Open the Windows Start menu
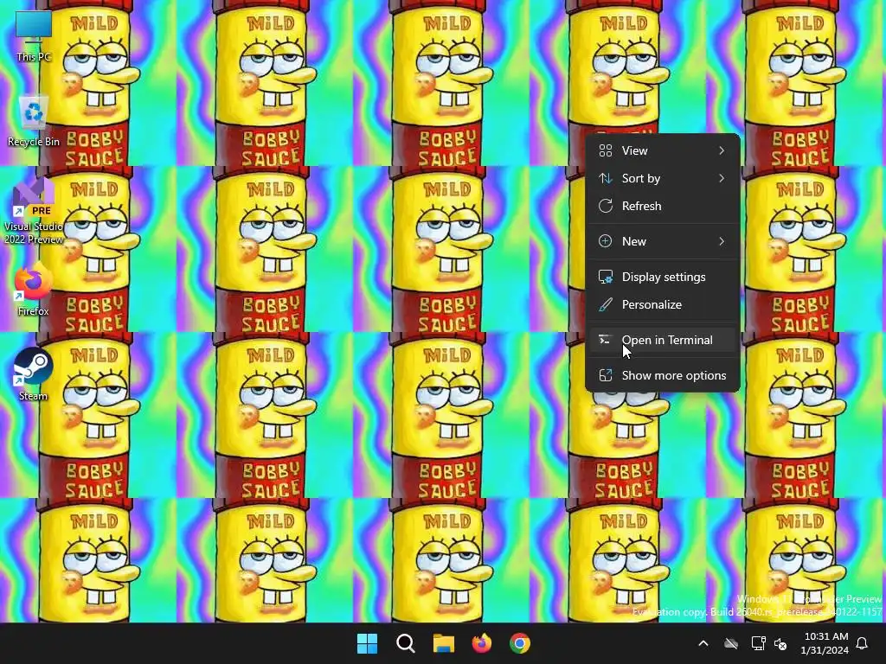Viewport: 886px width, 664px height. click(367, 643)
